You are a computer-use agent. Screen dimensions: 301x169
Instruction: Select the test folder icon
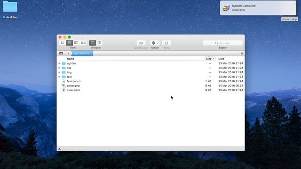(x=64, y=77)
